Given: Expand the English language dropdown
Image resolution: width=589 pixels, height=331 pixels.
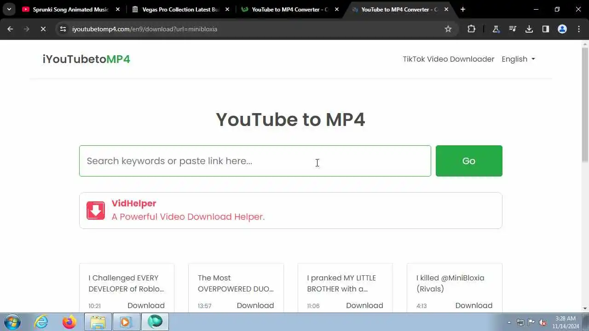Looking at the screenshot, I should [518, 59].
